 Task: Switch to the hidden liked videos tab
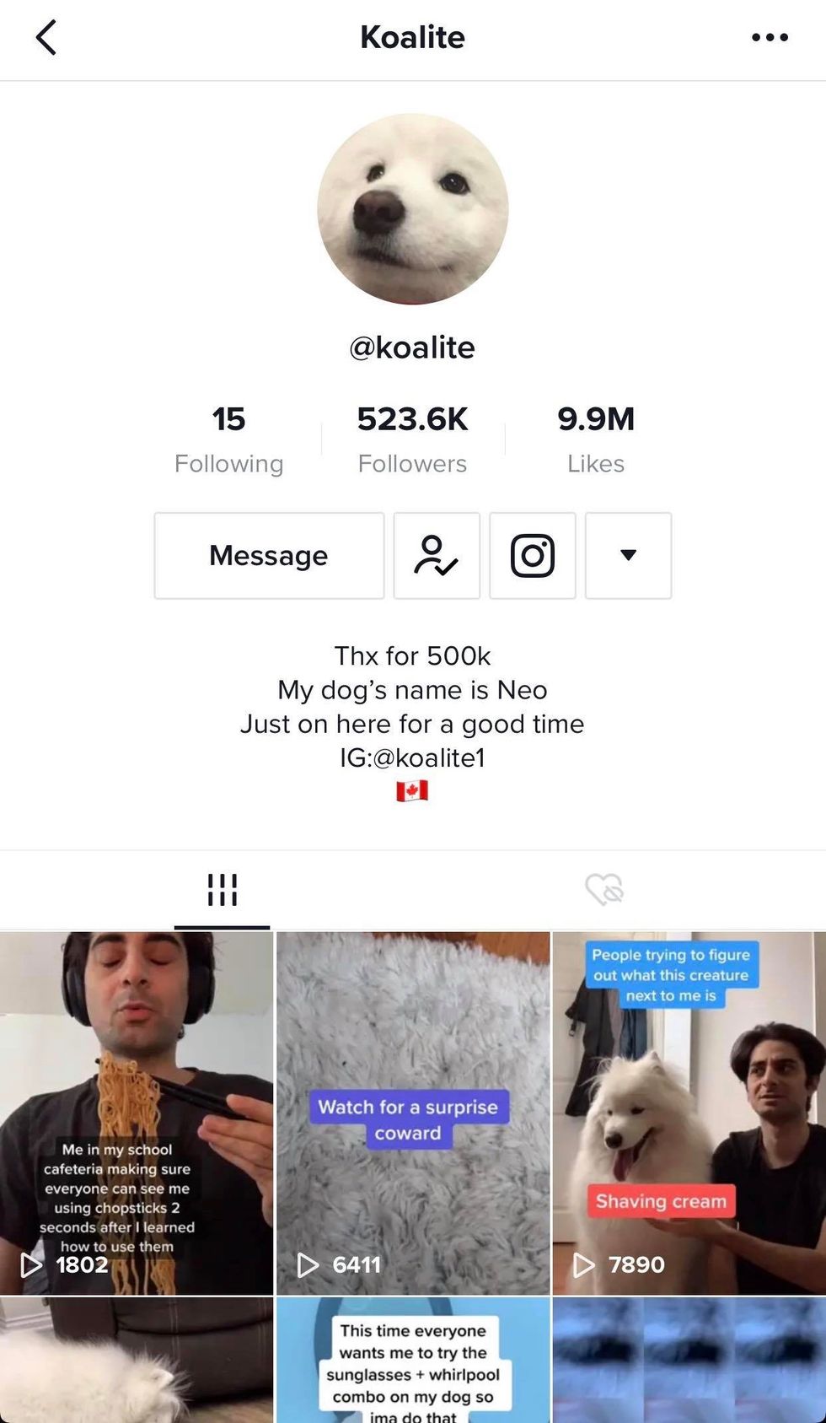[x=603, y=890]
